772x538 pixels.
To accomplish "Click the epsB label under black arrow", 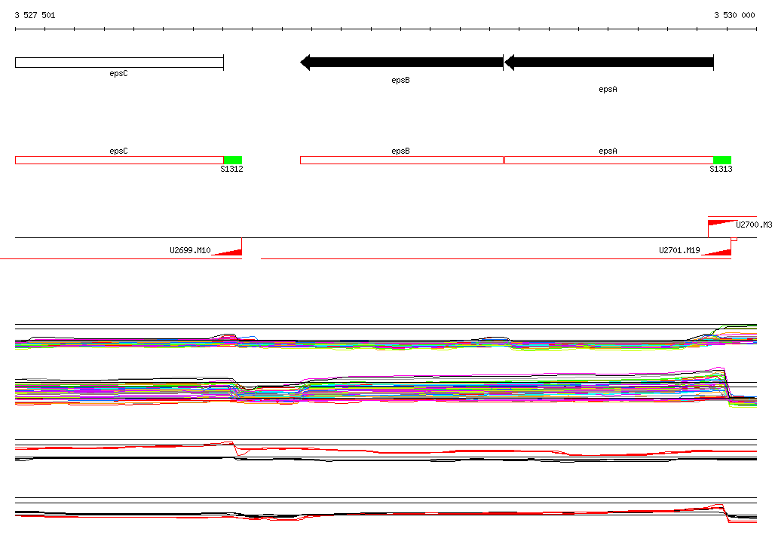I will coord(401,80).
